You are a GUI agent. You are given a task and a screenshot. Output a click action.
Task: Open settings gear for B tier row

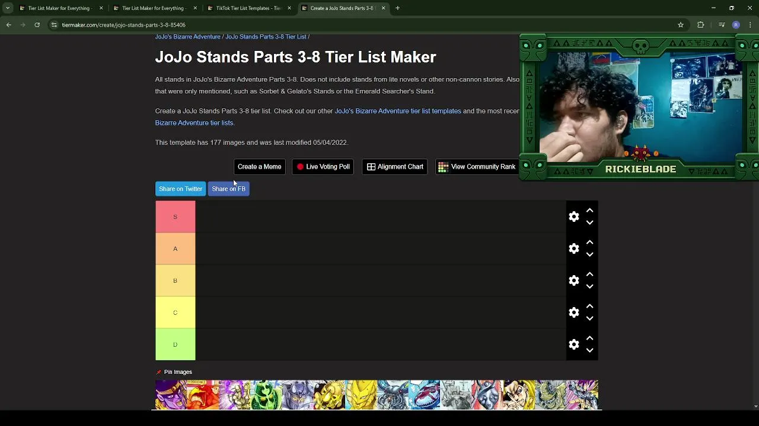[x=573, y=280]
